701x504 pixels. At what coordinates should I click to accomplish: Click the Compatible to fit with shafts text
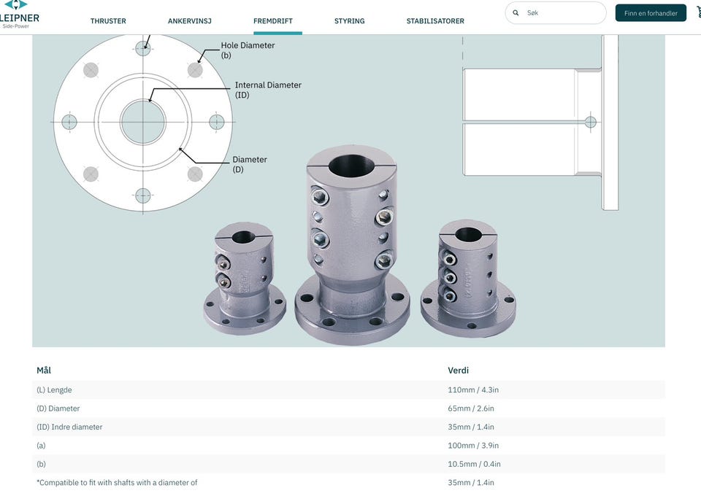[117, 483]
